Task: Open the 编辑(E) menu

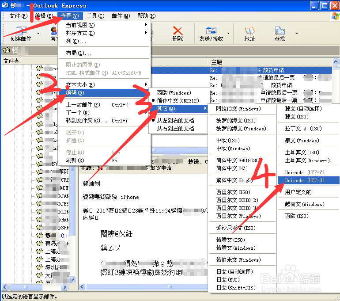Action: 44,16
